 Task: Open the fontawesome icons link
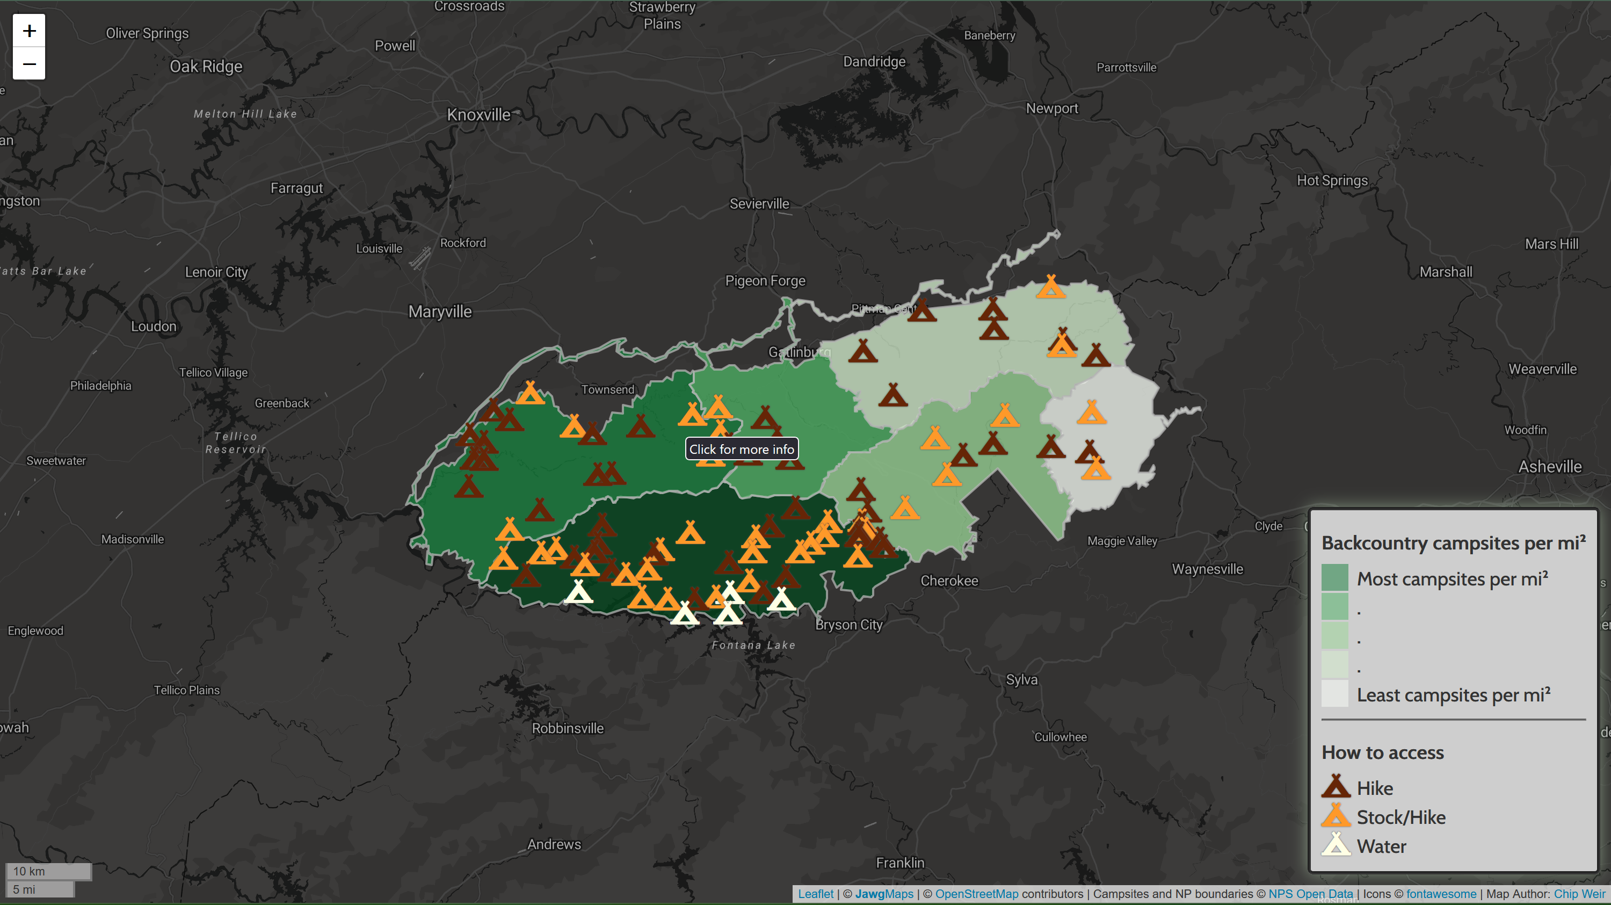[1441, 894]
